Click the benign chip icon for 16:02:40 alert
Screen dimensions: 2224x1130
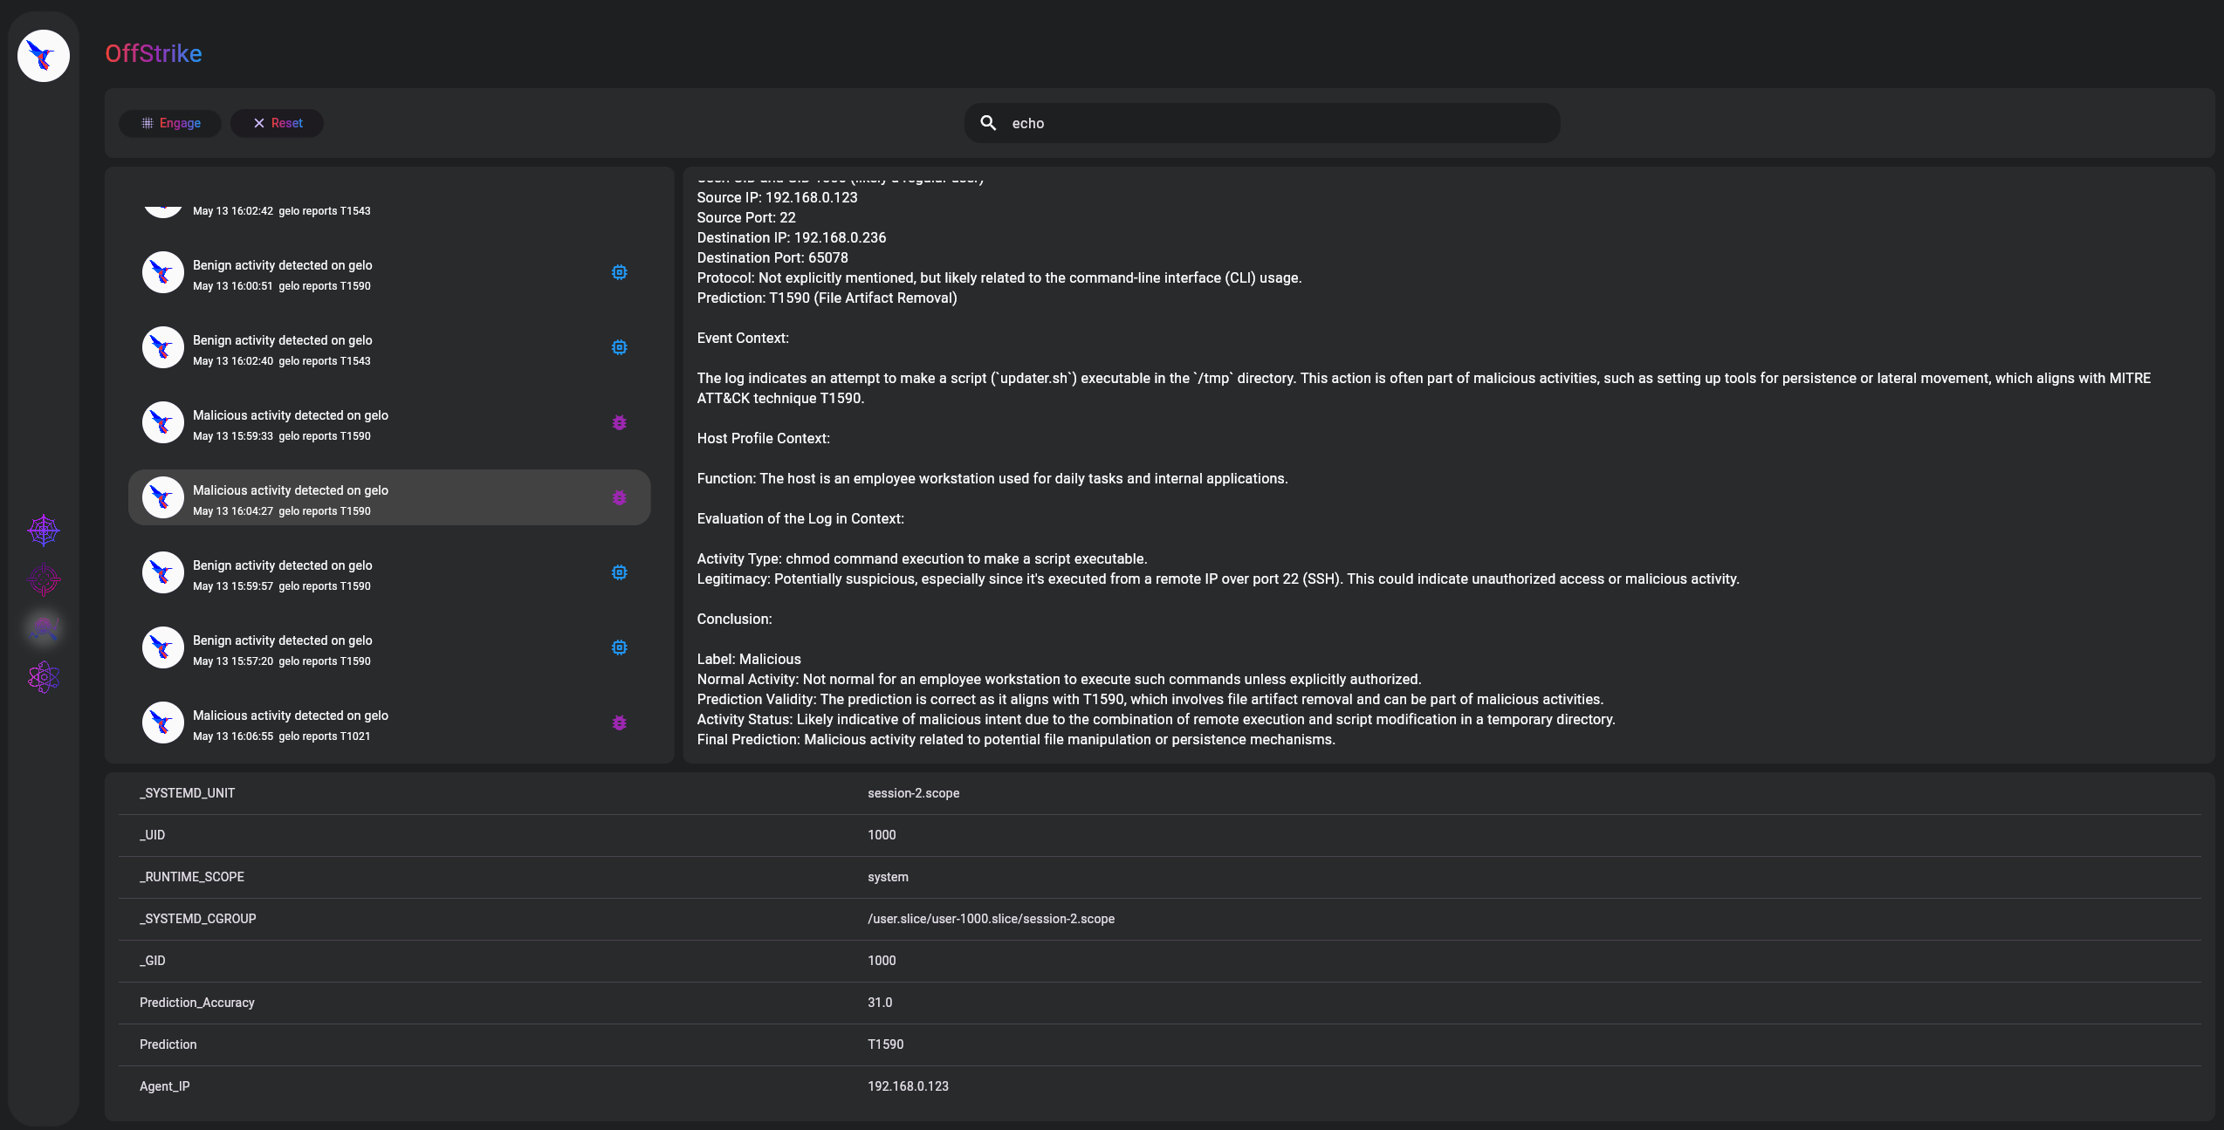pos(619,347)
